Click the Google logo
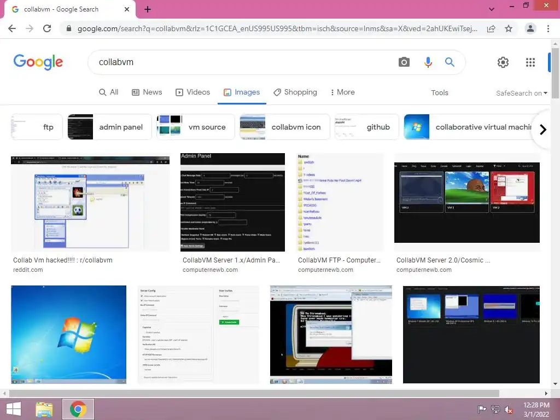Image resolution: width=560 pixels, height=420 pixels. point(38,62)
